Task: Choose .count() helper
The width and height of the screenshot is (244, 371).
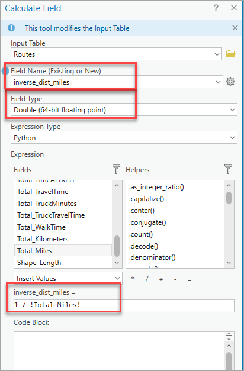Action: [x=141, y=234]
